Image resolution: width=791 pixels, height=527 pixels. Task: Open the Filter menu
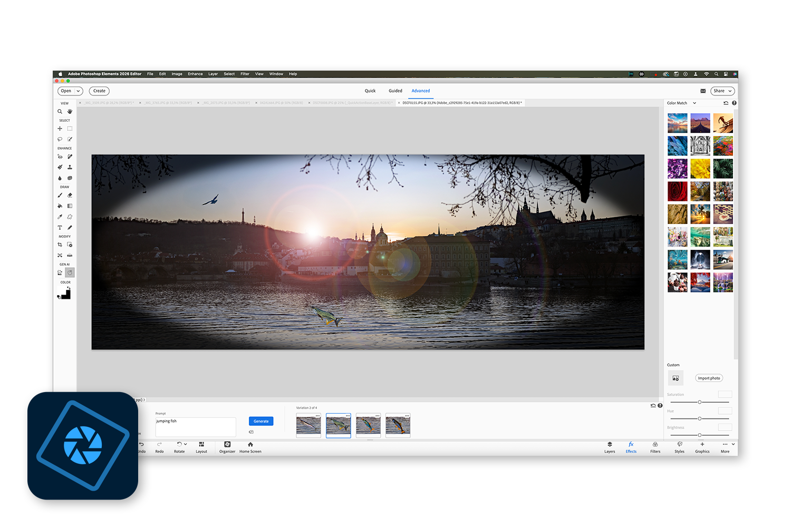(x=245, y=74)
